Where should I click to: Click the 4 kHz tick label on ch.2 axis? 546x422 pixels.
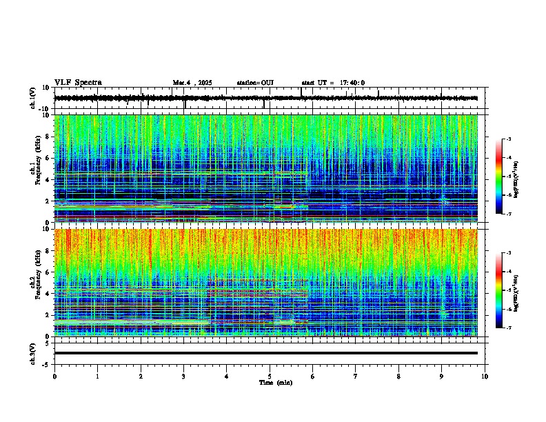[x=48, y=294]
